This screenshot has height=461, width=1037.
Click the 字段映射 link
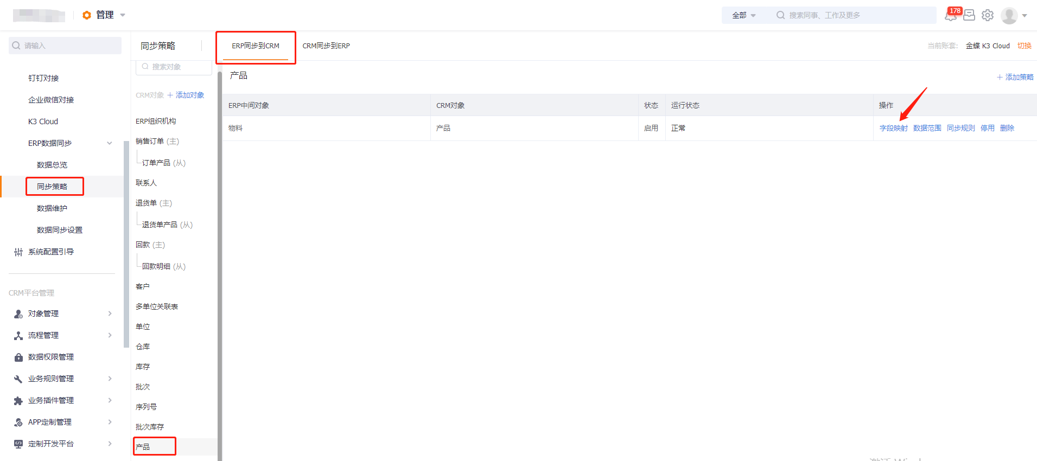[x=894, y=128]
